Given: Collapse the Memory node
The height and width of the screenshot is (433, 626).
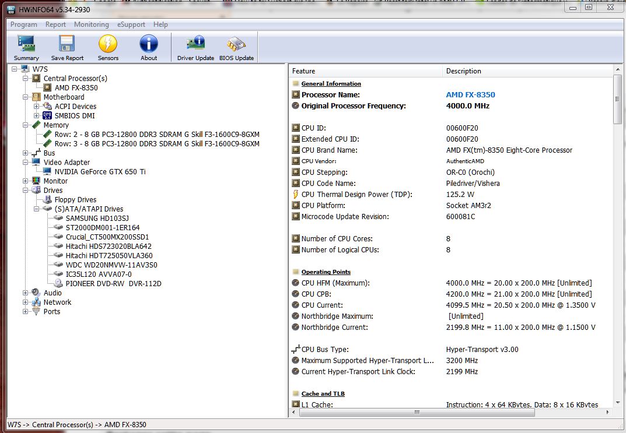Looking at the screenshot, I should pos(26,125).
